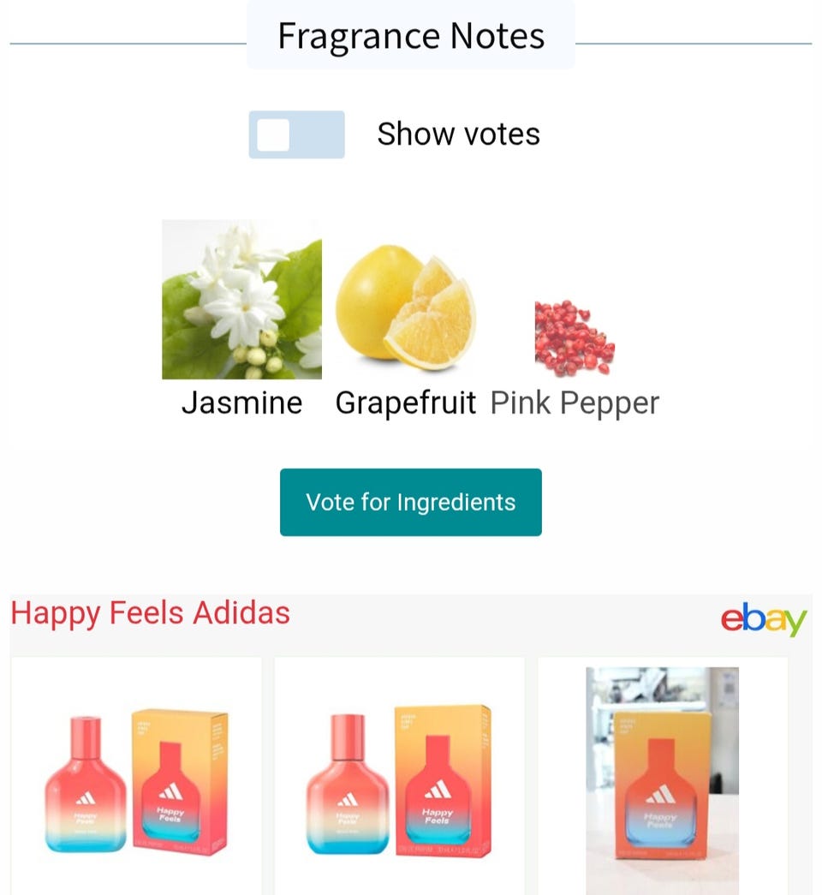Image resolution: width=822 pixels, height=895 pixels.
Task: Open the Pink Pepper berries image
Action: pos(575,338)
